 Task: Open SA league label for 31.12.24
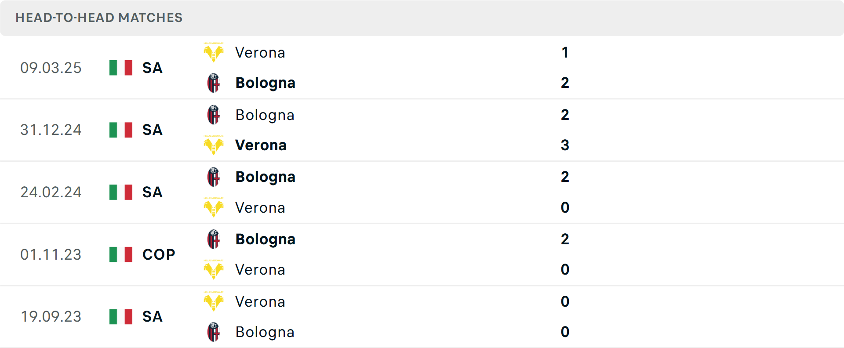pos(153,130)
